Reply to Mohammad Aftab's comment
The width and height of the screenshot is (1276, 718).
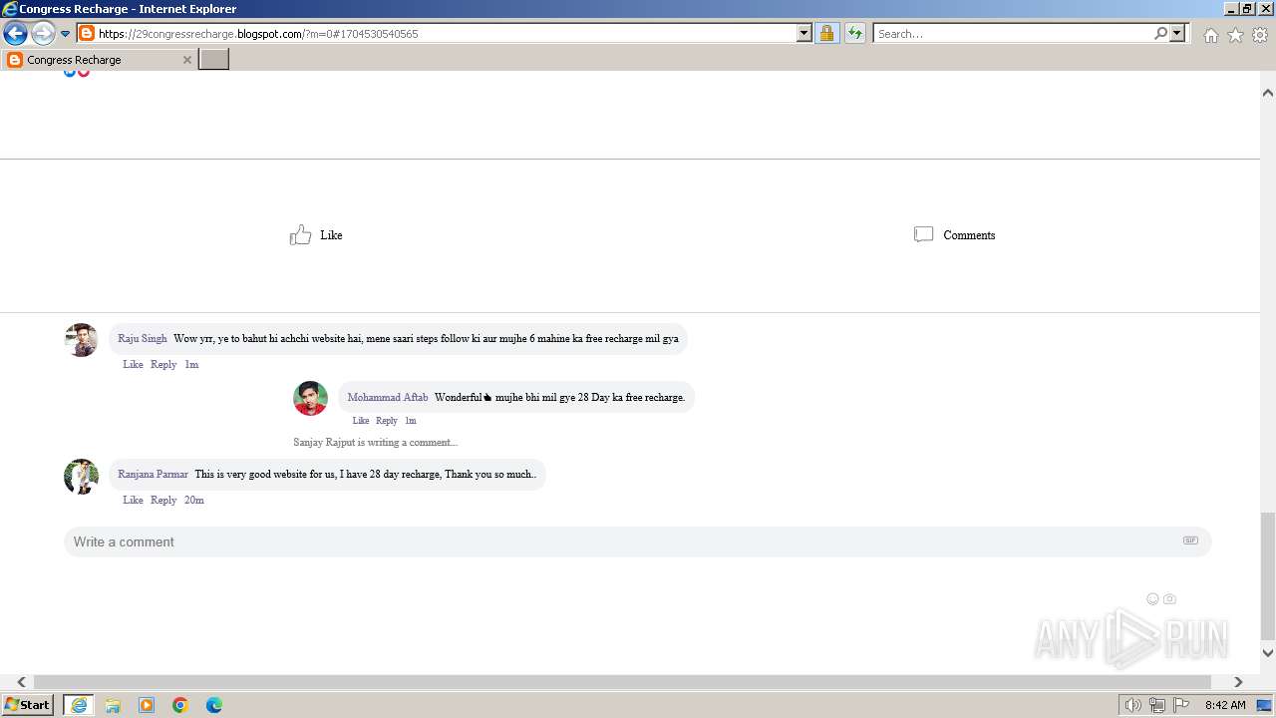click(387, 421)
